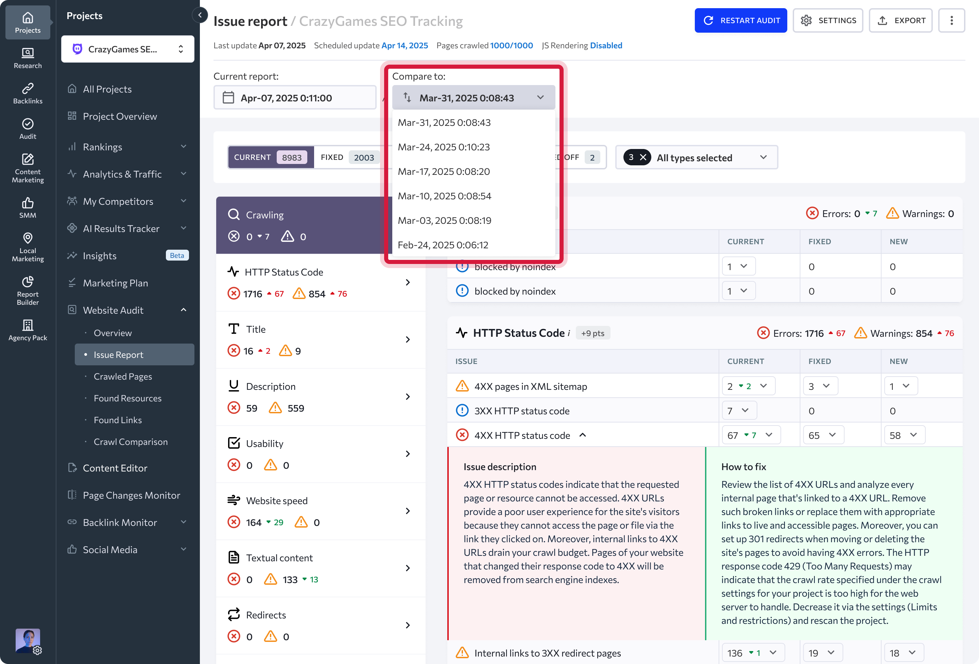Open the three-dot more options menu
Screen dimensions: 979x664
(951, 20)
